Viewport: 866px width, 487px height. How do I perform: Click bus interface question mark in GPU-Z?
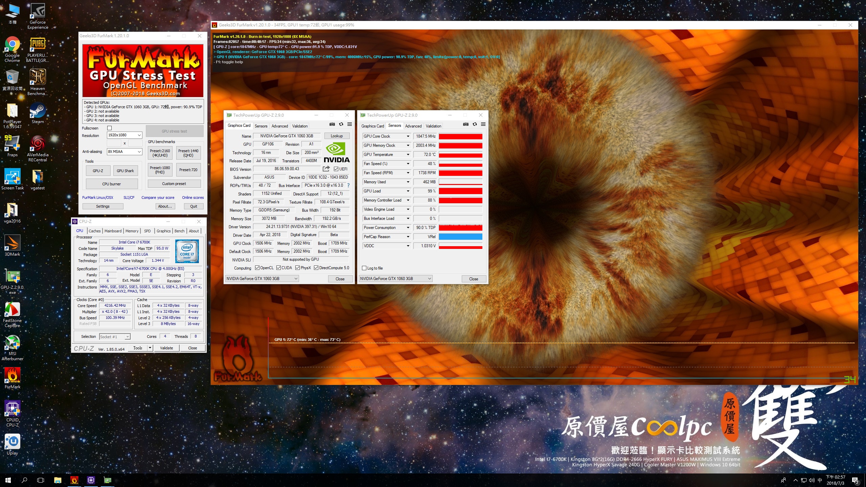(x=348, y=185)
